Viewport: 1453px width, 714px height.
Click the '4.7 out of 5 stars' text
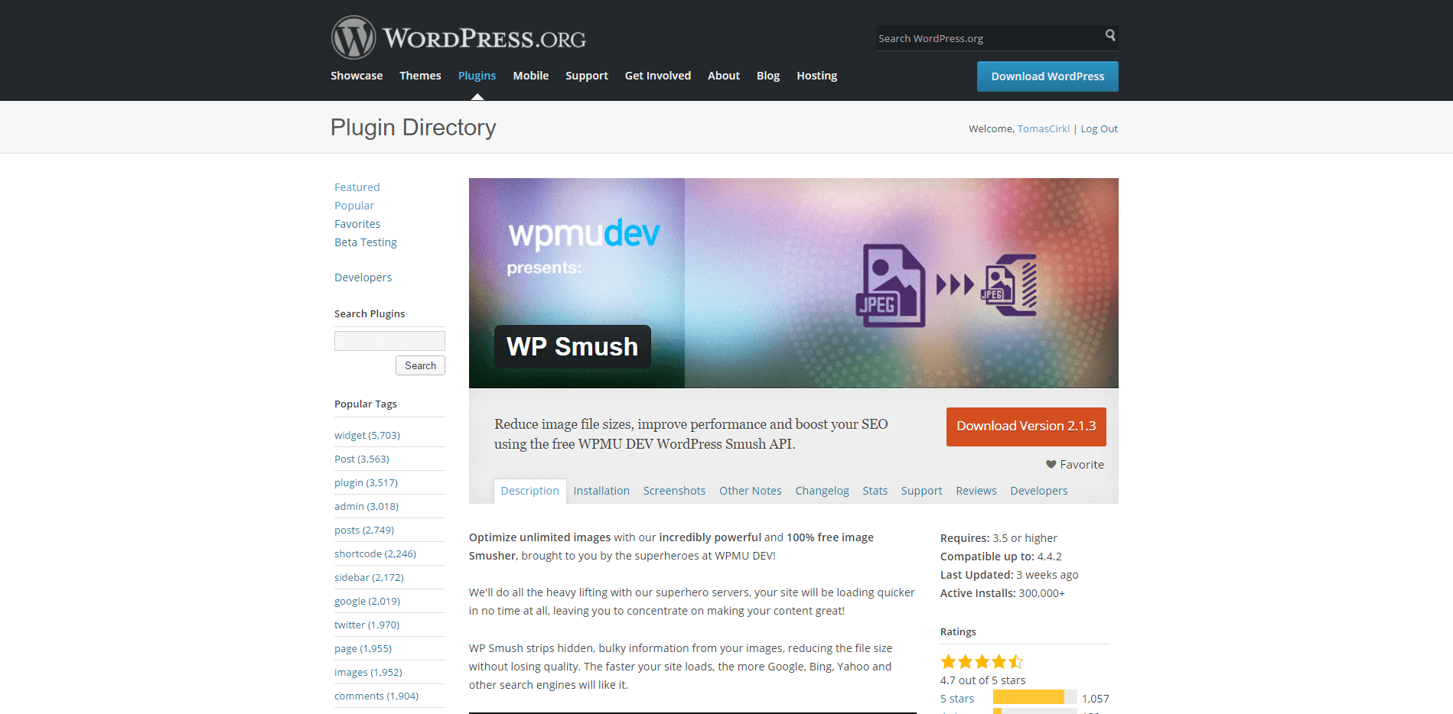click(983, 680)
